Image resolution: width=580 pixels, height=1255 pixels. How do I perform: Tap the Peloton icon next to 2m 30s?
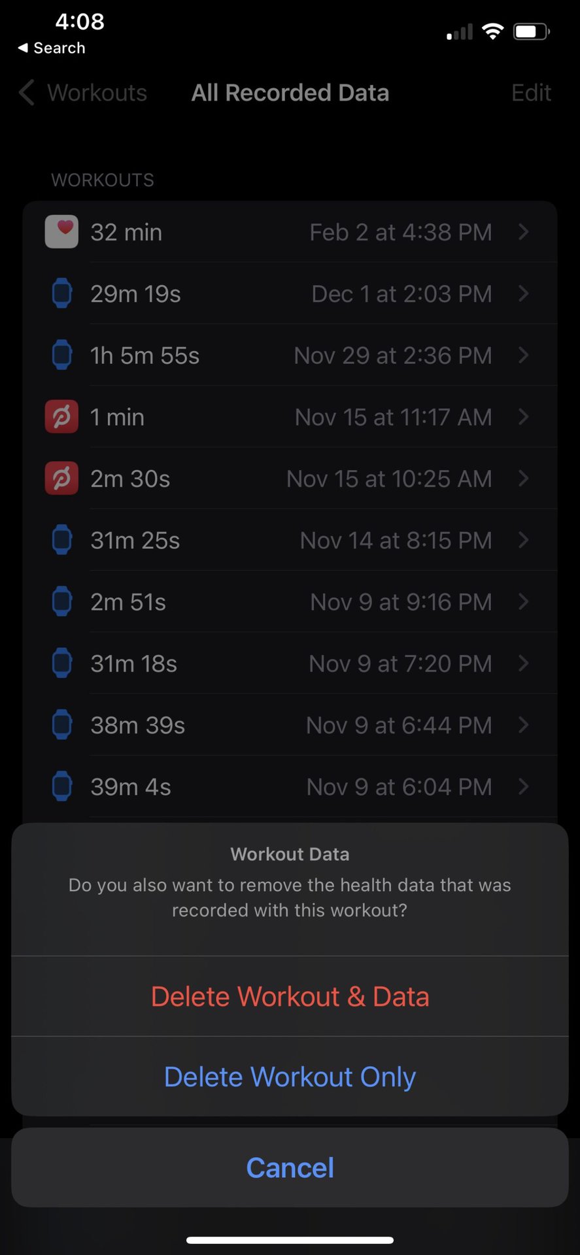(x=61, y=478)
